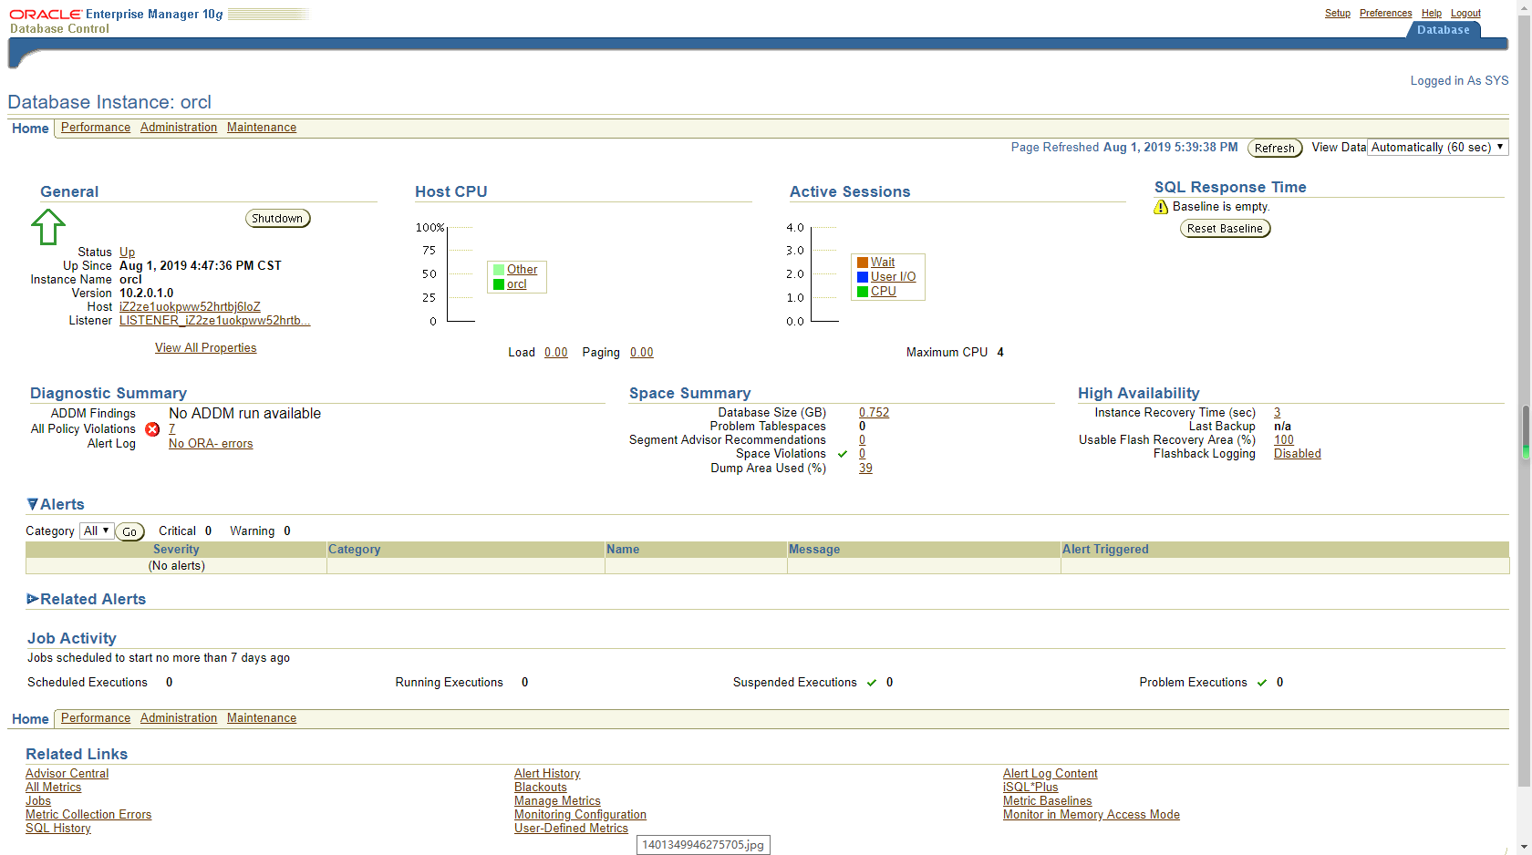Open the Setup link
The image size is (1532, 855).
tap(1338, 13)
